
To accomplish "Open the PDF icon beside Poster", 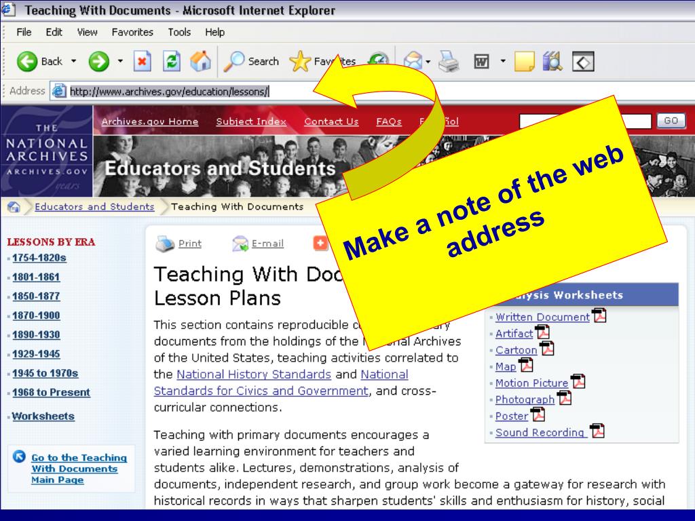I will [538, 414].
